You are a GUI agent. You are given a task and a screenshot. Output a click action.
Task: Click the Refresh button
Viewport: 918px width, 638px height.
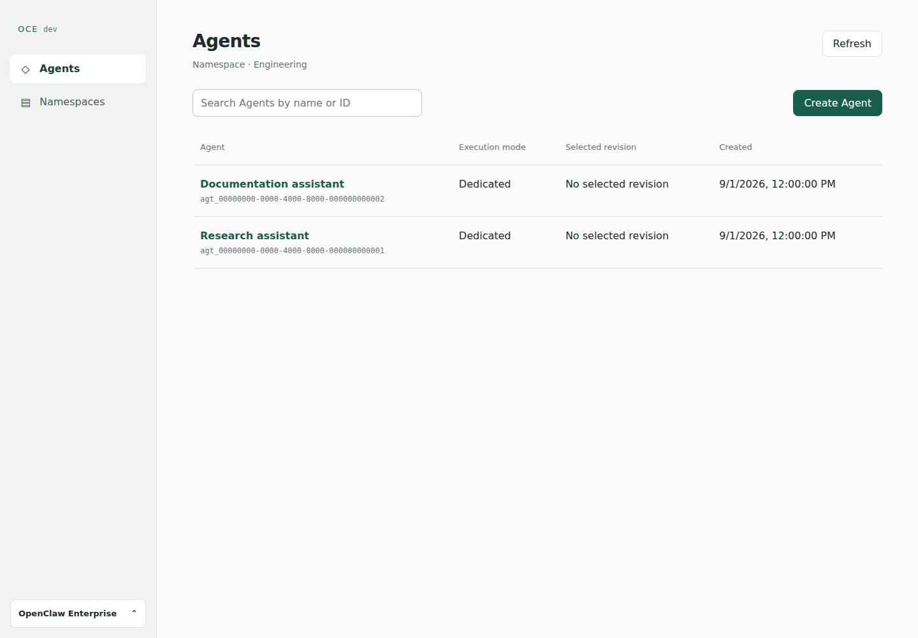tap(852, 43)
